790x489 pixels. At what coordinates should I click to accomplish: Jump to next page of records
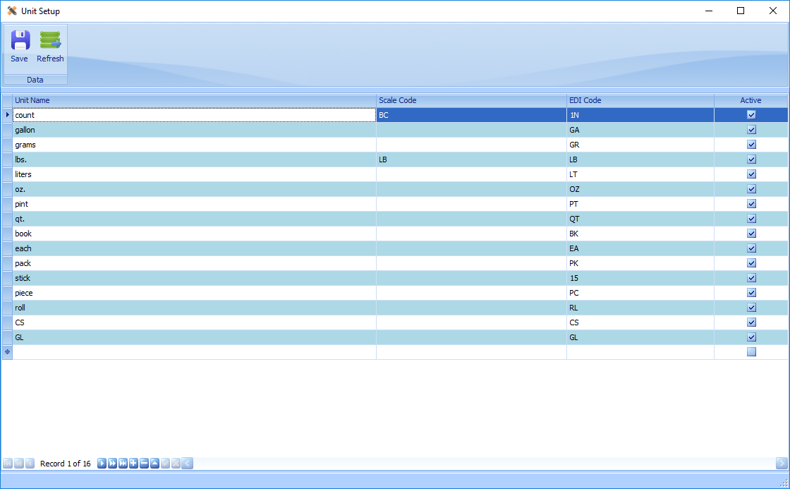pyautogui.click(x=112, y=464)
